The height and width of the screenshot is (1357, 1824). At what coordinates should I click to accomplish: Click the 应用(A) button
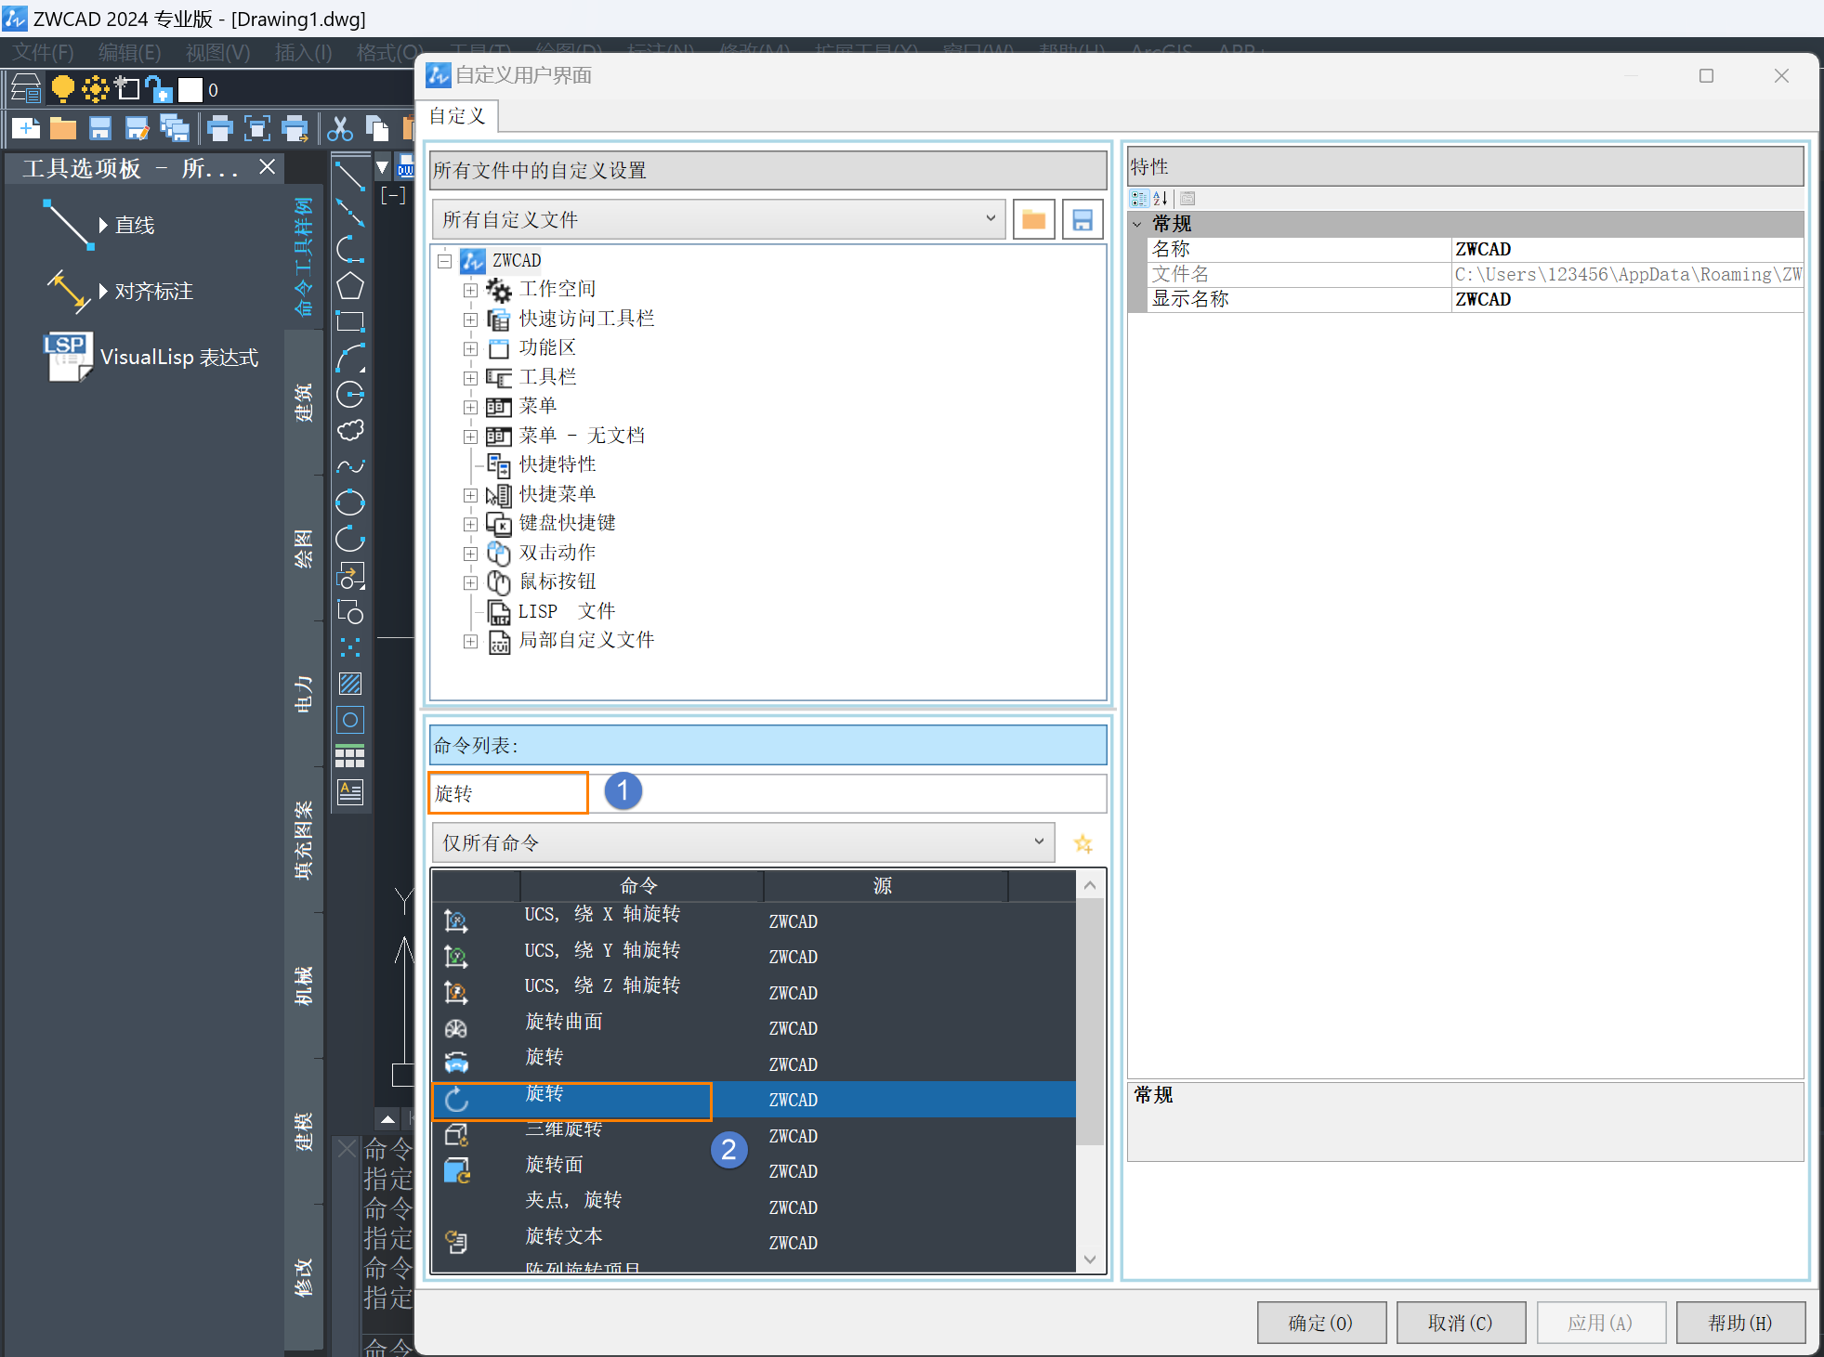(x=1600, y=1323)
